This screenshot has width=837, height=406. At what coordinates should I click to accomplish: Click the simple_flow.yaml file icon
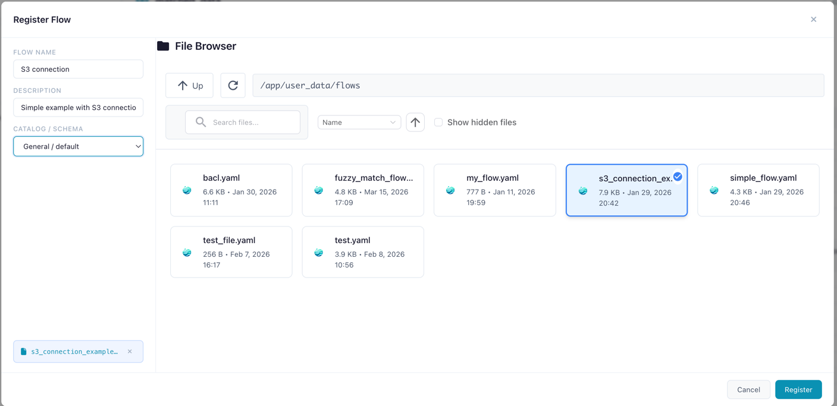click(x=714, y=190)
